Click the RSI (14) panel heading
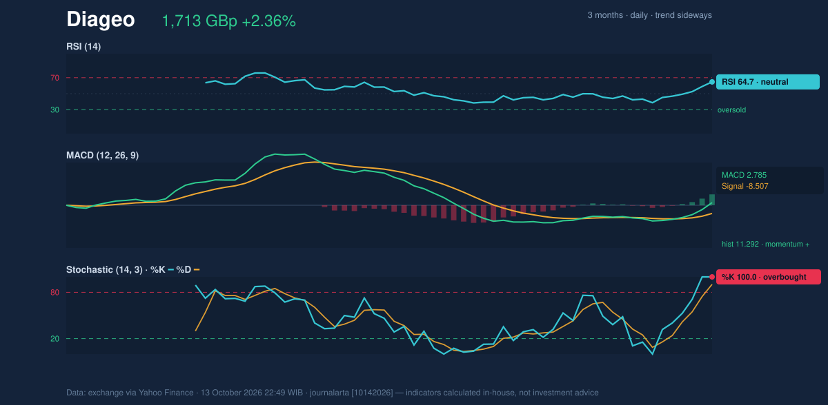This screenshot has width=828, height=405. 83,46
